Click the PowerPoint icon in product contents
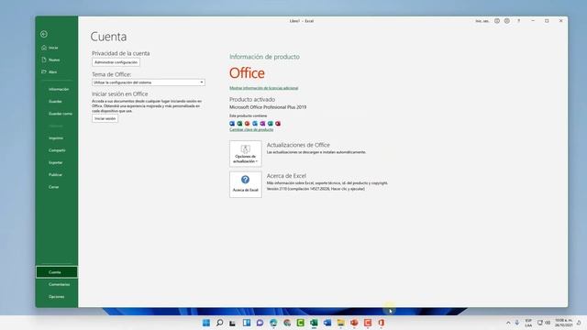 pyautogui.click(x=247, y=124)
